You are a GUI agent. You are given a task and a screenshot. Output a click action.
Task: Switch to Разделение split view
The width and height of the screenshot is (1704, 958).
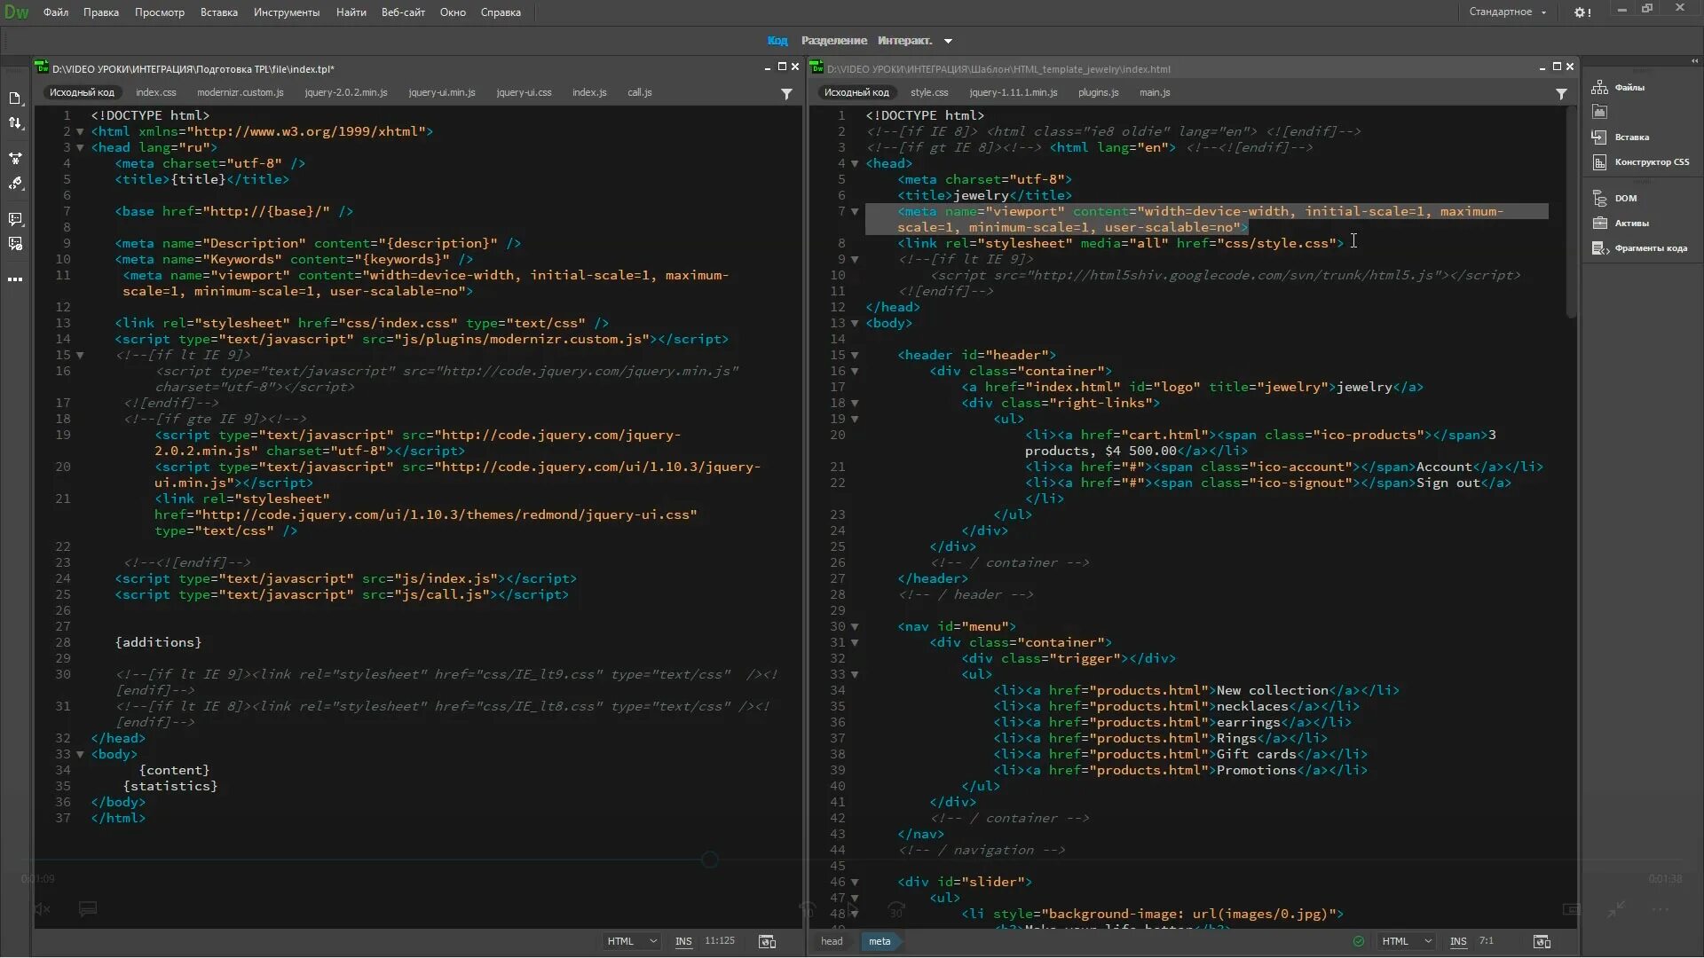(x=833, y=41)
